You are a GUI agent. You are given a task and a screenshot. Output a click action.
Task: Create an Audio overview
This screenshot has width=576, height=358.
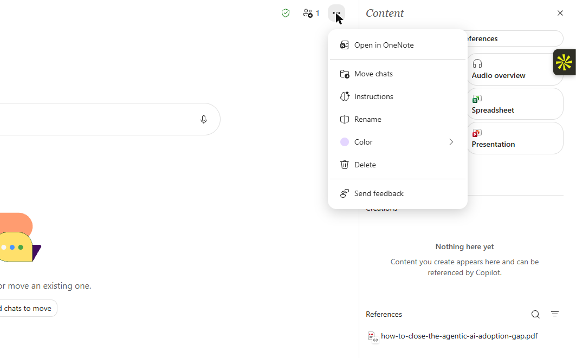click(515, 69)
